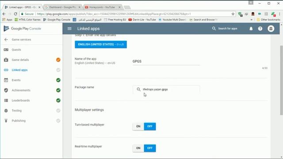
Task: Click green check beside Events
Action: tap(58, 80)
